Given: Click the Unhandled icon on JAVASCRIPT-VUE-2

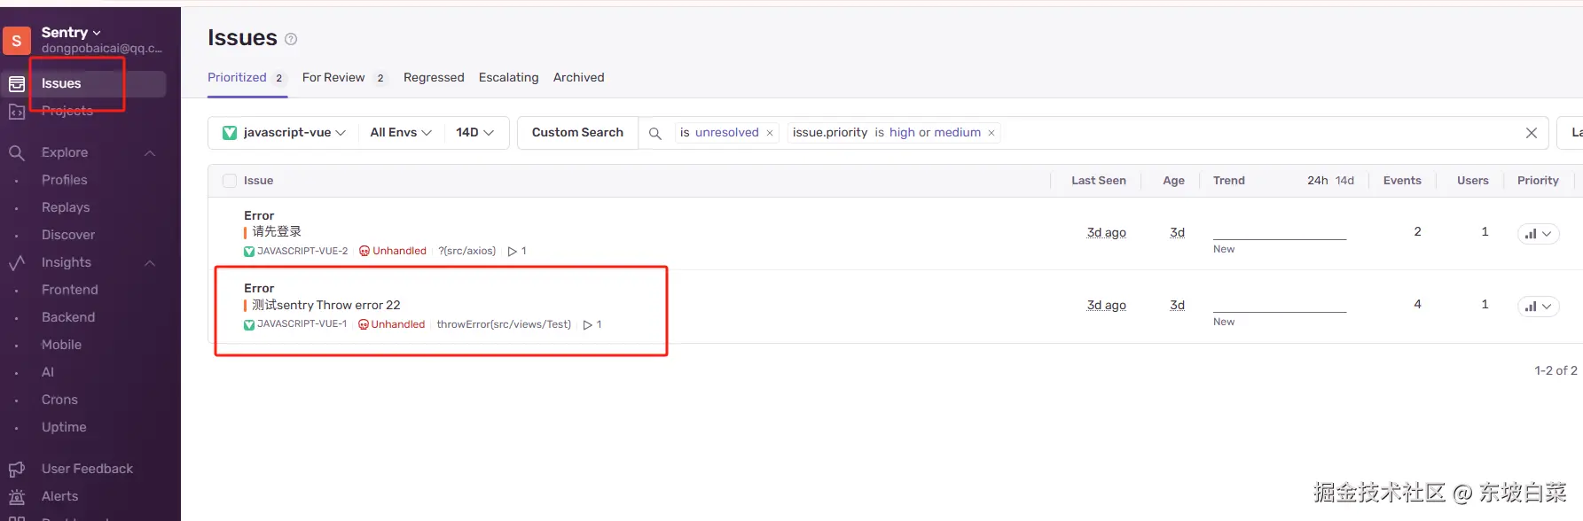Looking at the screenshot, I should 364,252.
